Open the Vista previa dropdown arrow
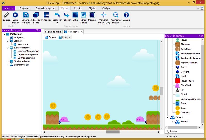This screenshot has width=206, height=140. coord(18,23)
